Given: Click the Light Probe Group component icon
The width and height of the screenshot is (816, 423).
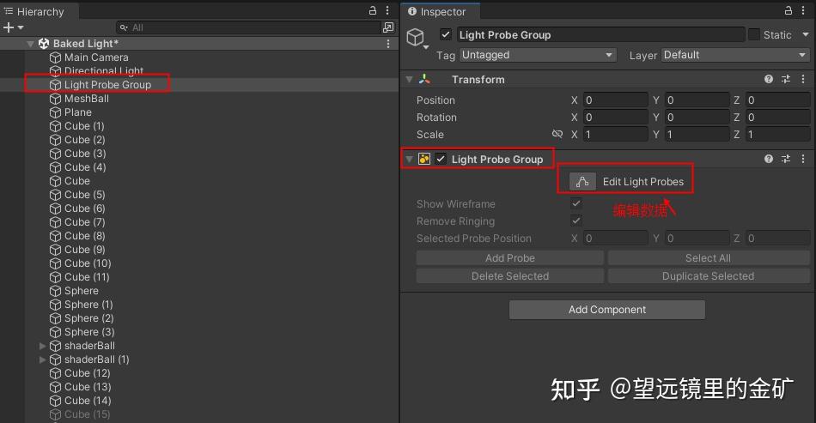Looking at the screenshot, I should 424,159.
